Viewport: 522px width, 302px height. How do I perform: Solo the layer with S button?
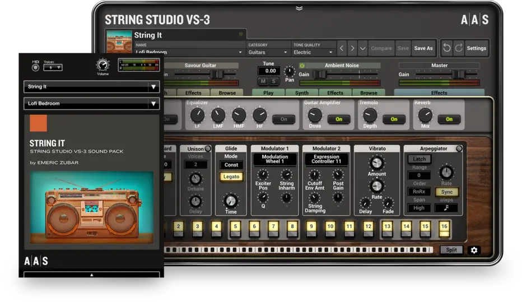[274, 81]
